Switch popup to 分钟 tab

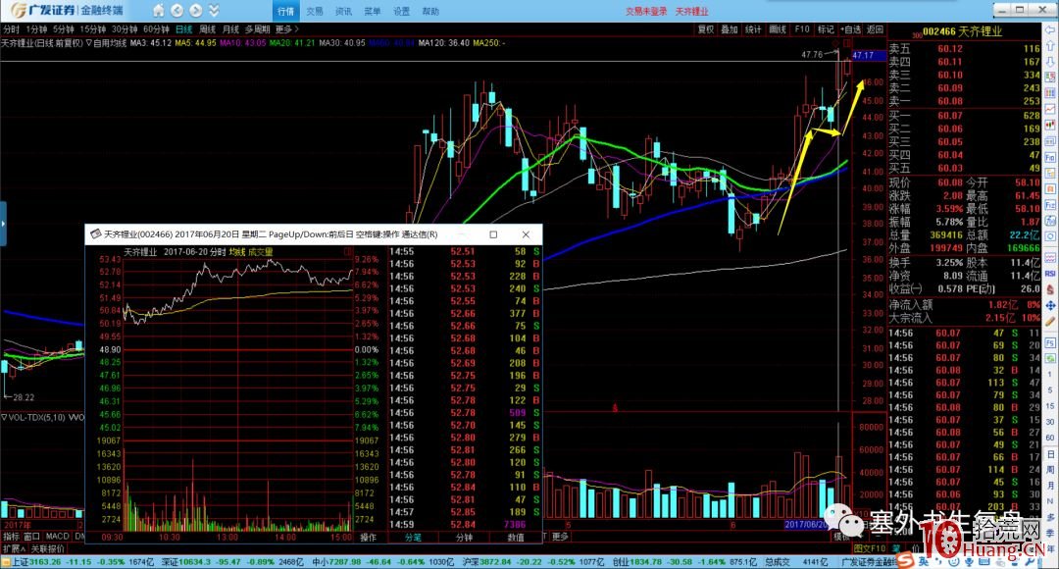pos(464,538)
